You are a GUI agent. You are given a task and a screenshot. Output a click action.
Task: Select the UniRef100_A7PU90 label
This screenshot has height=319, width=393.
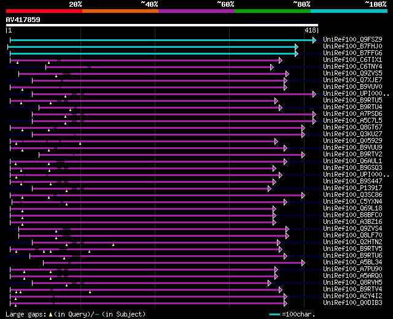352,269
